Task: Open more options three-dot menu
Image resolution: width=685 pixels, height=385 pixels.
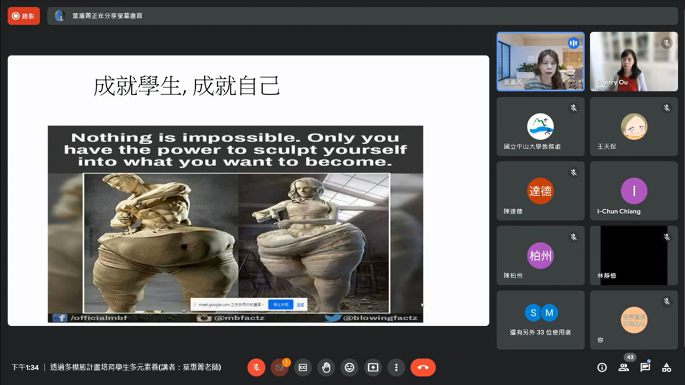Action: coord(396,367)
